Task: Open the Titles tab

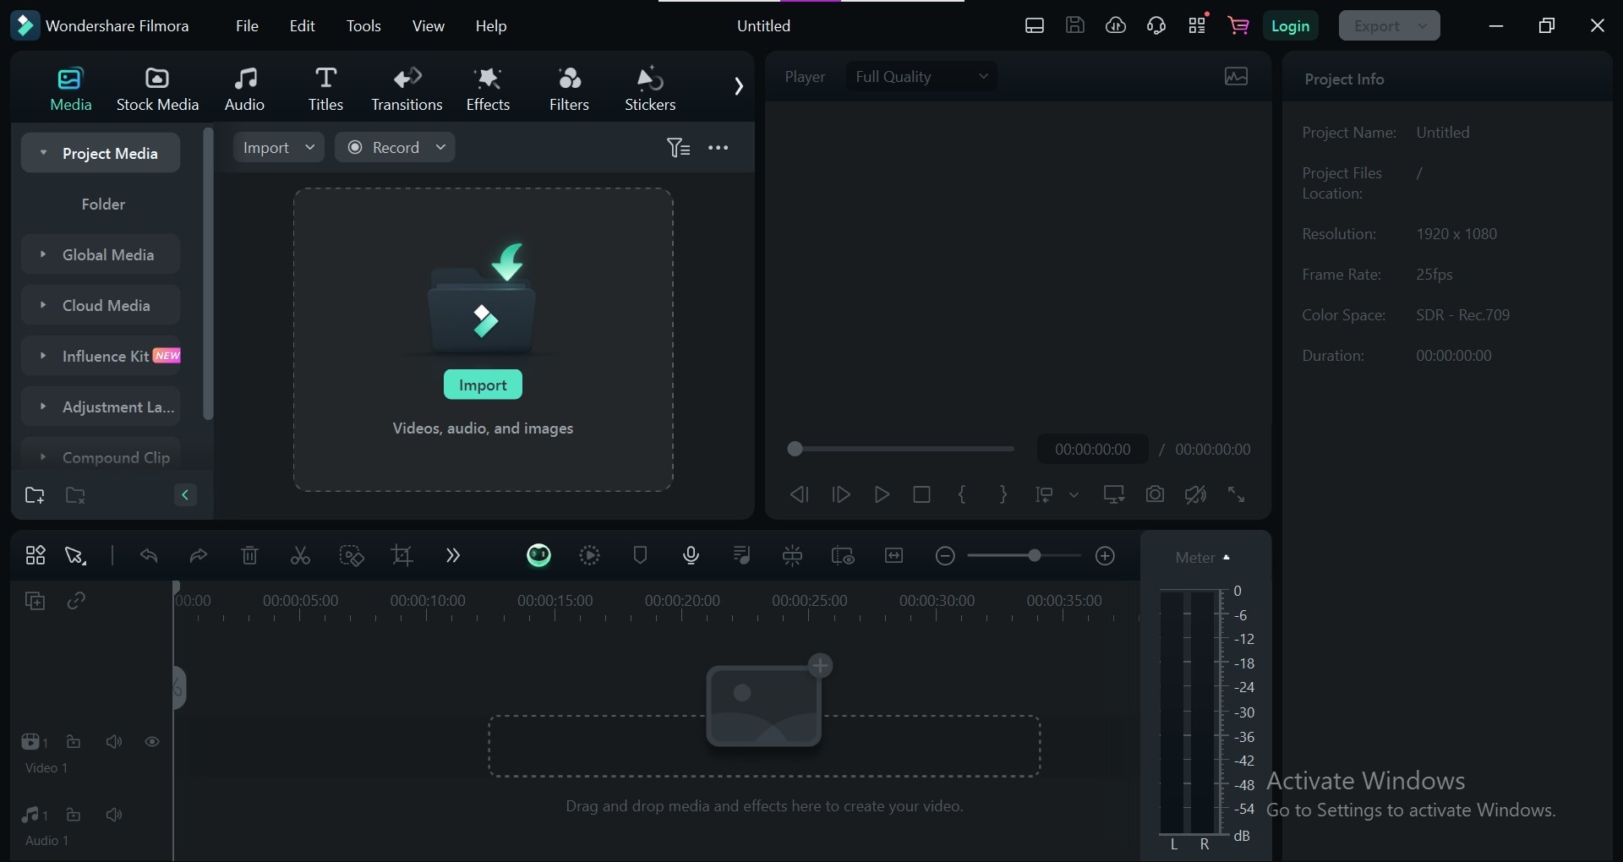Action: [325, 89]
